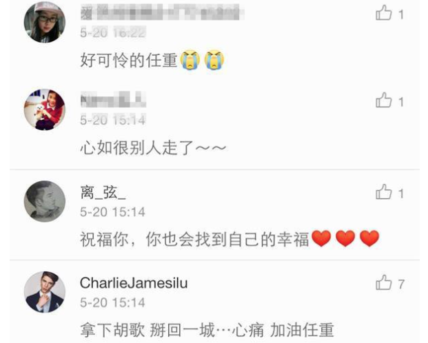The height and width of the screenshot is (343, 428).
Task: Open the CharlieJamesilu username profile
Action: click(134, 283)
